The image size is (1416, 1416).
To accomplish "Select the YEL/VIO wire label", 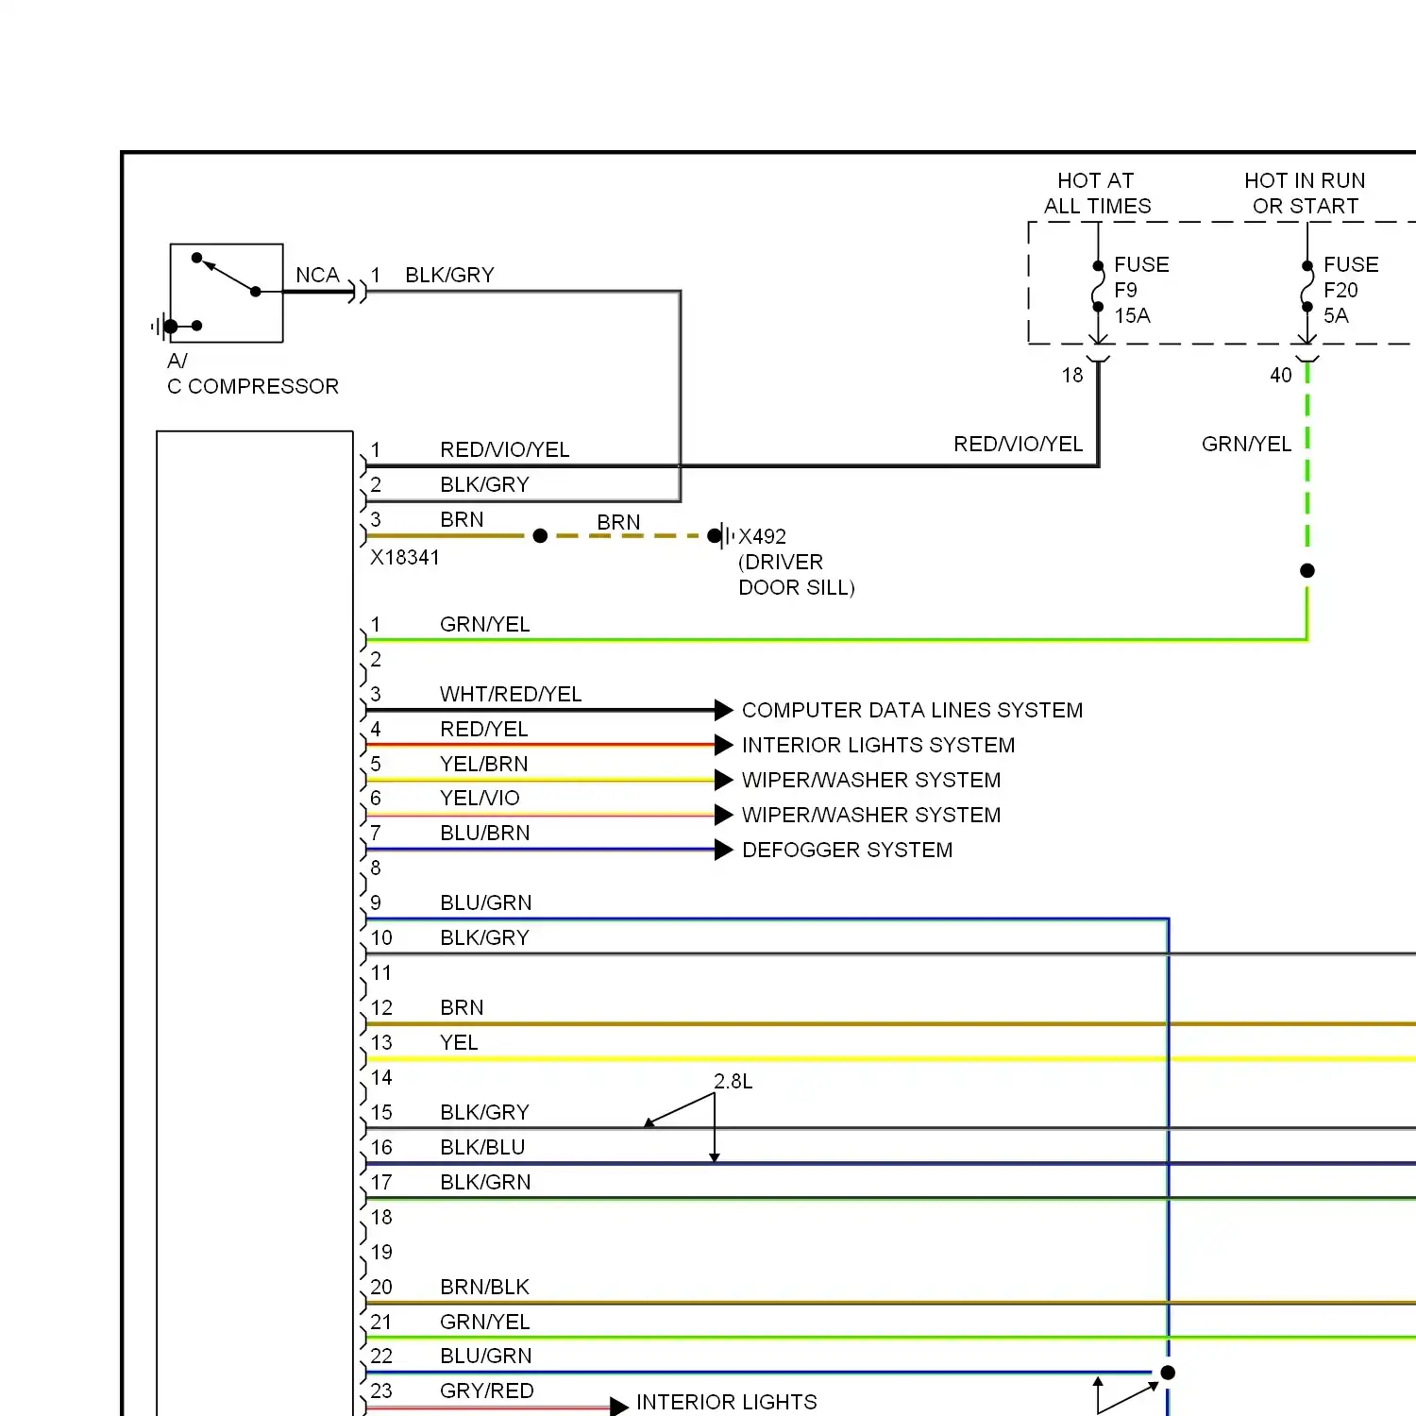I will 480,799.
